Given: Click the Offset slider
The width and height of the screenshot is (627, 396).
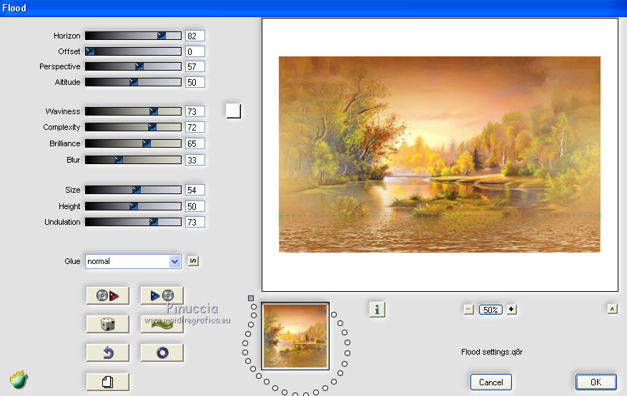Looking at the screenshot, I should point(133,51).
